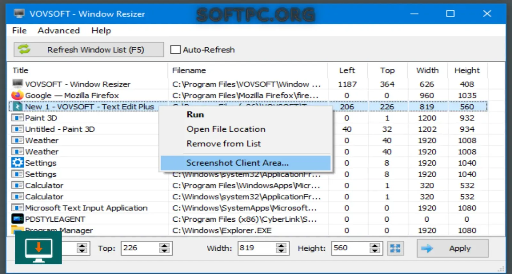Click the 960 Width value cell

pyautogui.click(x=427, y=95)
